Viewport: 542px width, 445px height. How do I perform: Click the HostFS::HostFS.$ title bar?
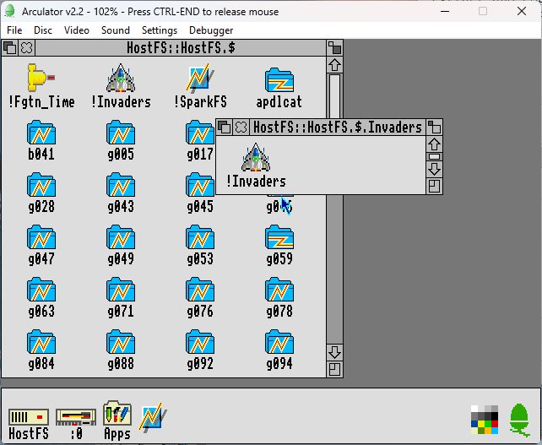[x=181, y=48]
